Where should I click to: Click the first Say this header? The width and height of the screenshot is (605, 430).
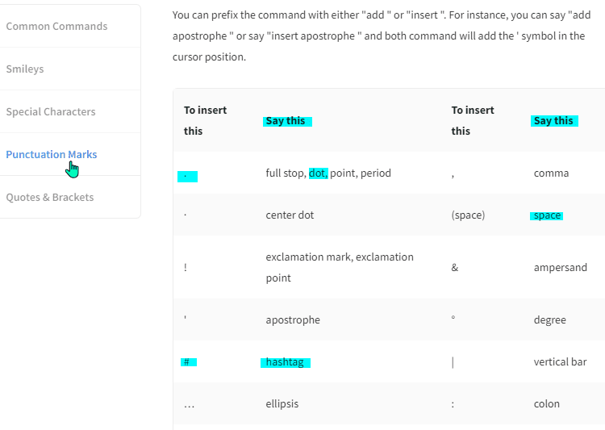click(287, 121)
